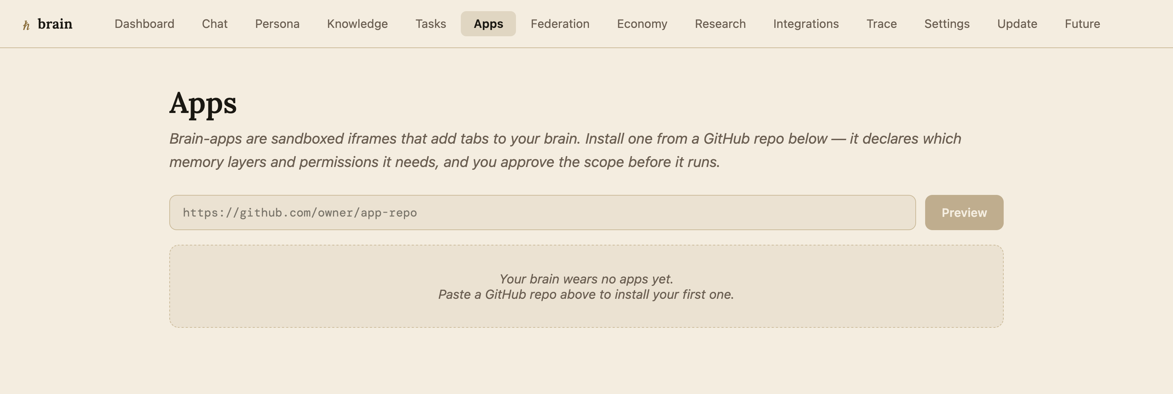Open the Knowledge tab
Viewport: 1173px width, 394px height.
357,24
